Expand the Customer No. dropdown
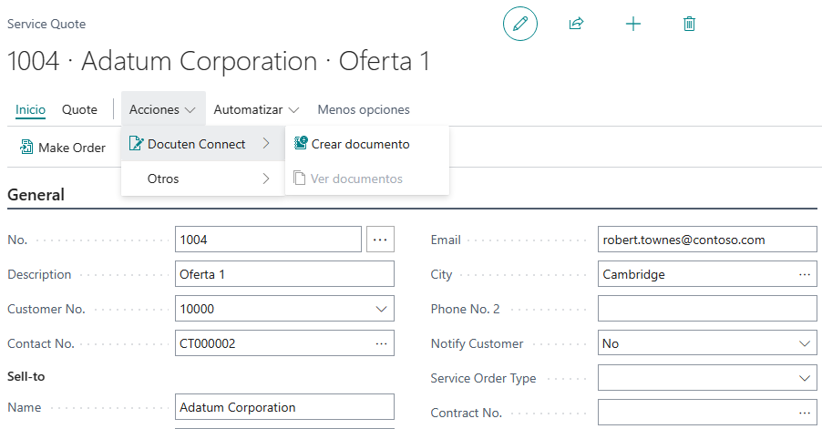 380,309
